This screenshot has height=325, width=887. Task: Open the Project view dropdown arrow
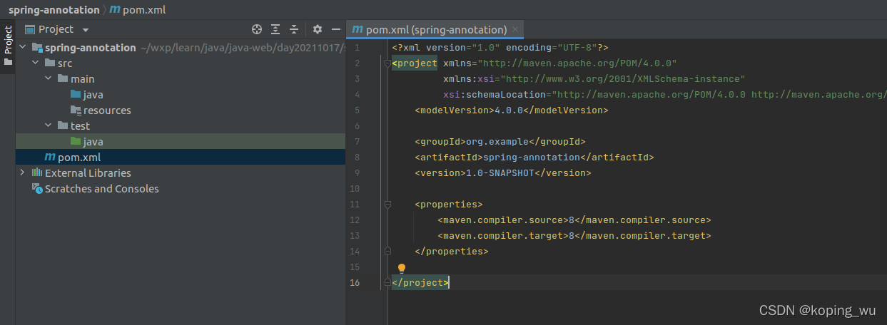86,30
